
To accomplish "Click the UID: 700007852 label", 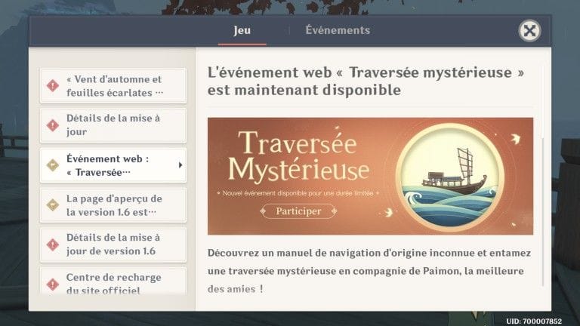I will tap(534, 321).
